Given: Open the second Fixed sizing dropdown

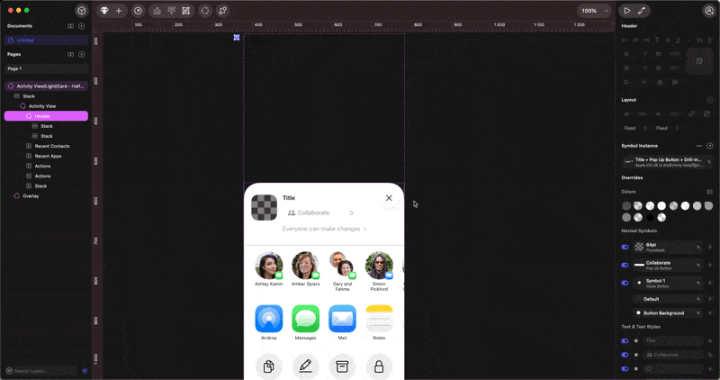Looking at the screenshot, I should point(667,128).
